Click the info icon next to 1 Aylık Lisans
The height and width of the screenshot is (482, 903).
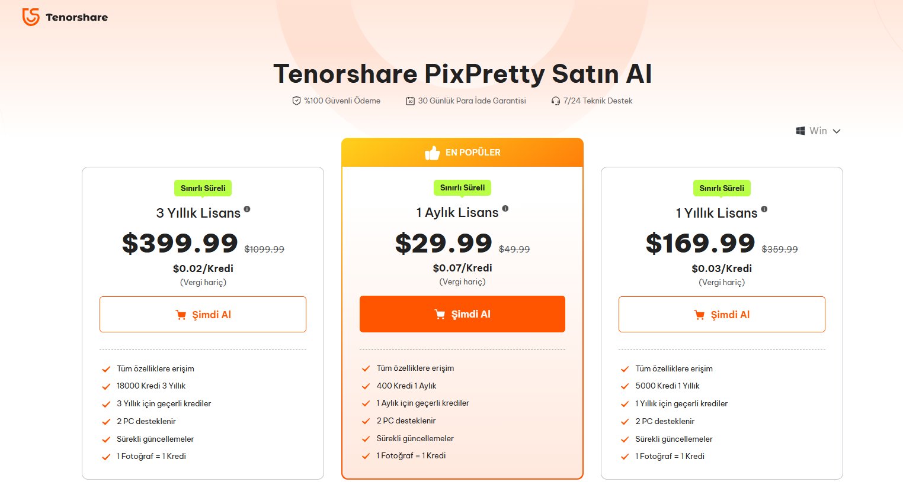tap(504, 208)
